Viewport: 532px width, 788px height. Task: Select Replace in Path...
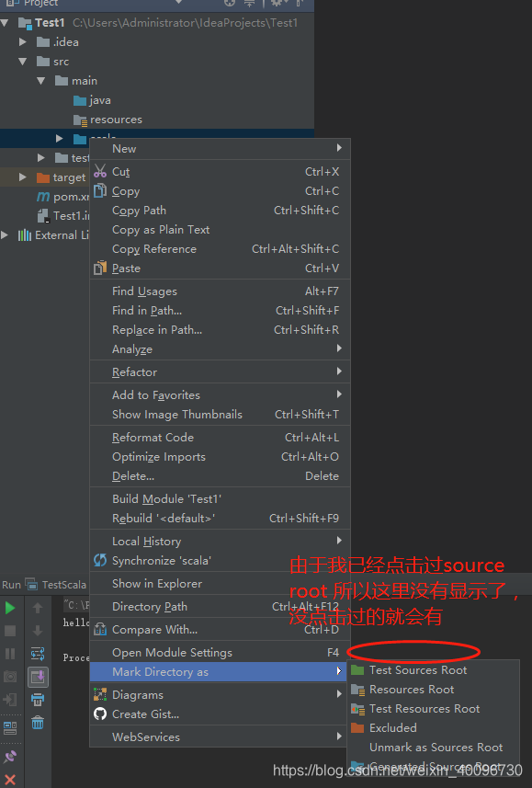(x=220, y=330)
